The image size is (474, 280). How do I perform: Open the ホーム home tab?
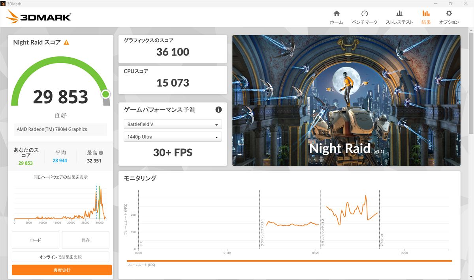pos(337,17)
